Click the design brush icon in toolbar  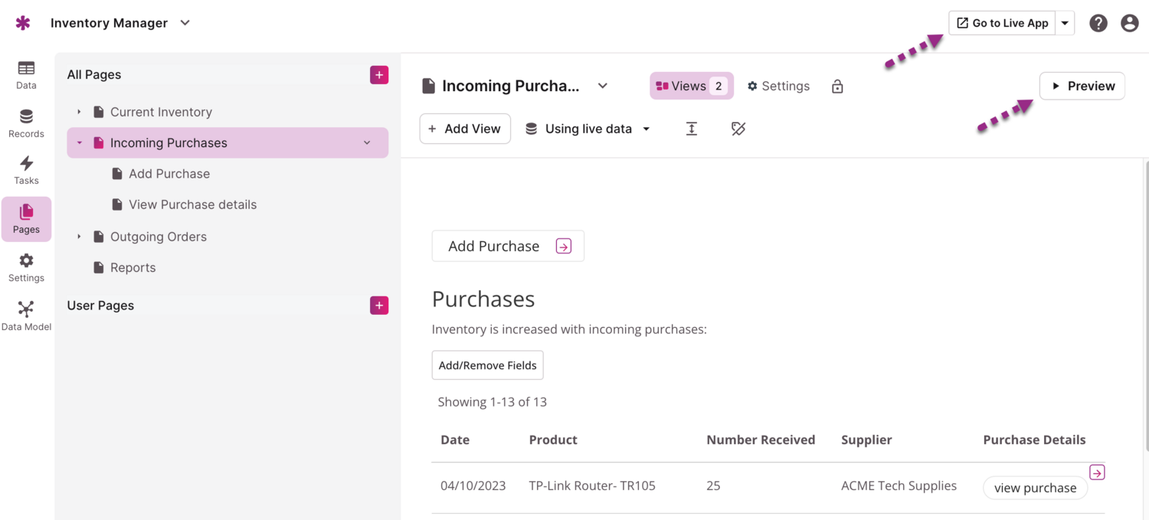(x=738, y=129)
